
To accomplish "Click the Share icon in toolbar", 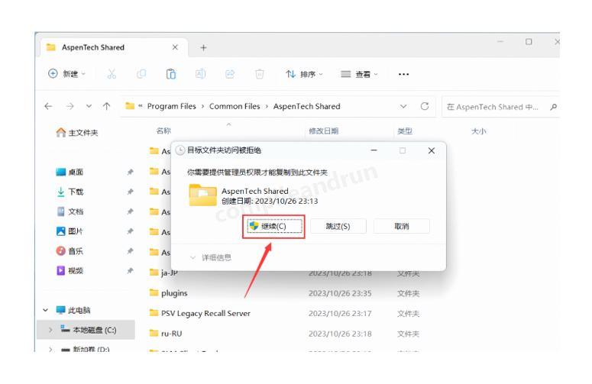I will 230,74.
